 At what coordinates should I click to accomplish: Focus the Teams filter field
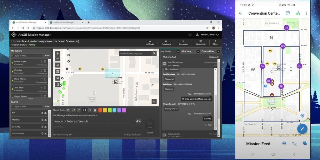click(x=27, y=107)
